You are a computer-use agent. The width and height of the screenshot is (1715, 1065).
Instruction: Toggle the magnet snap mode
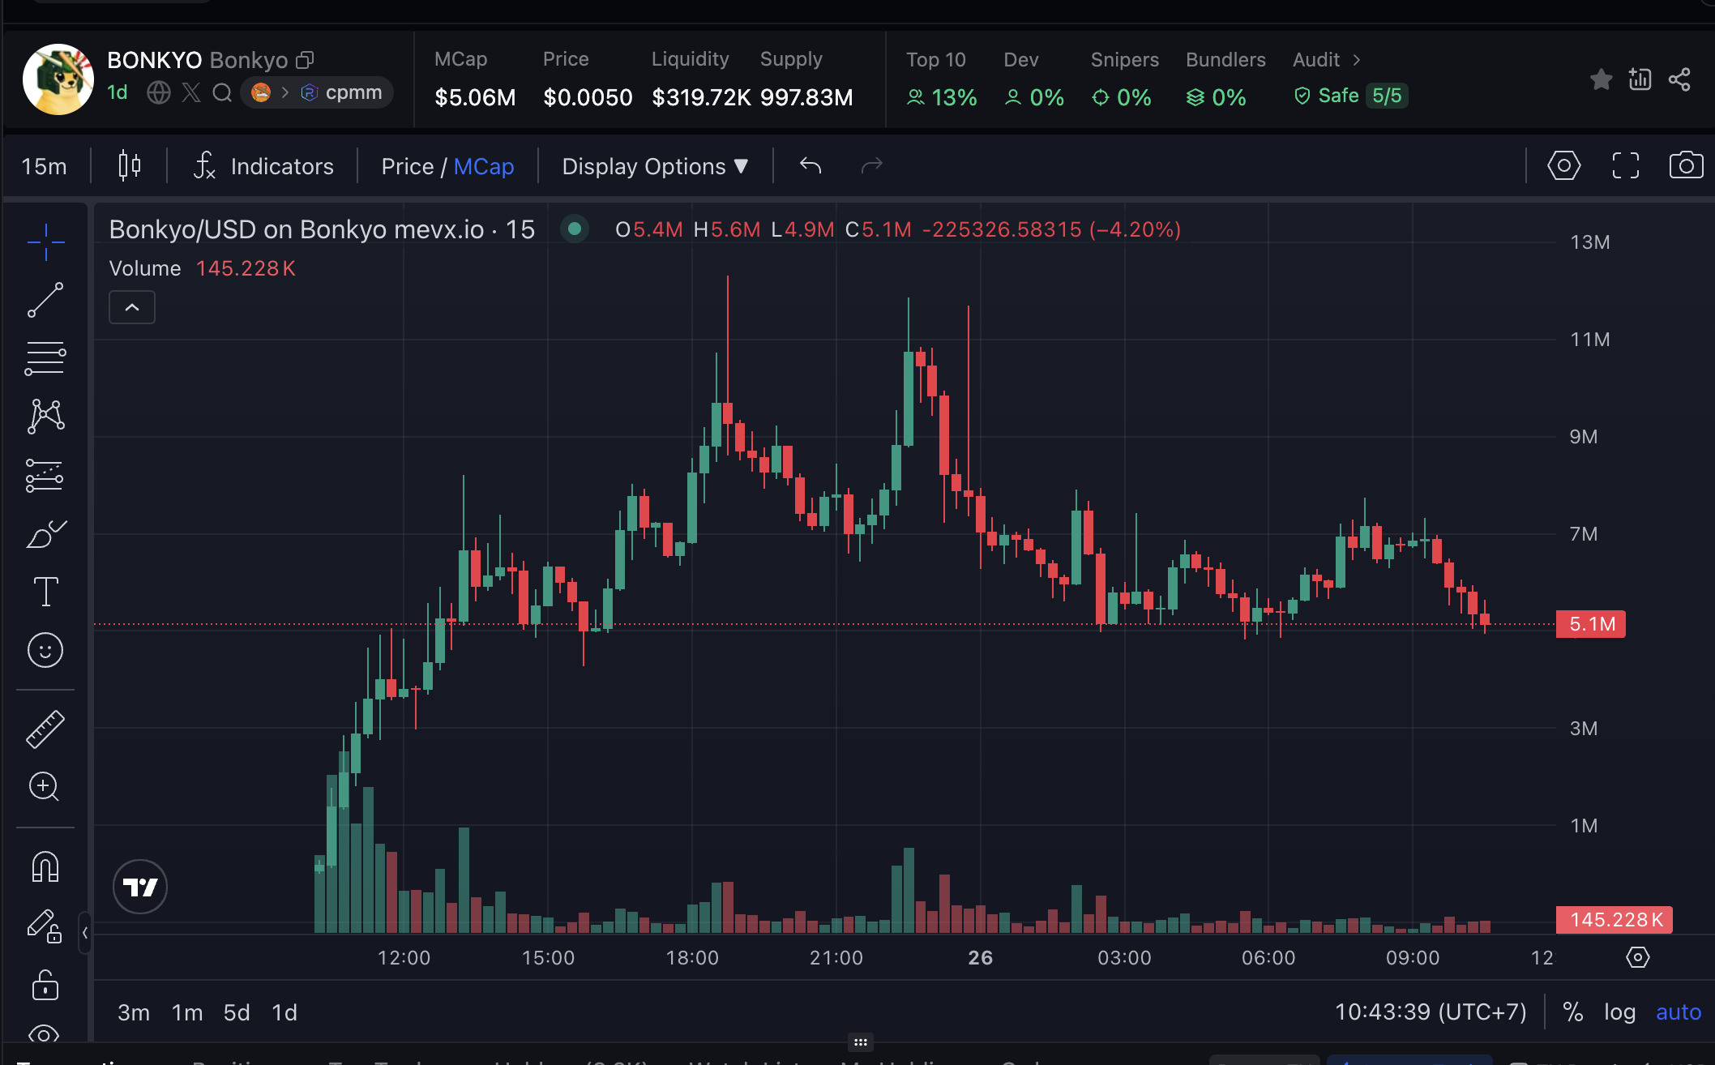point(45,866)
